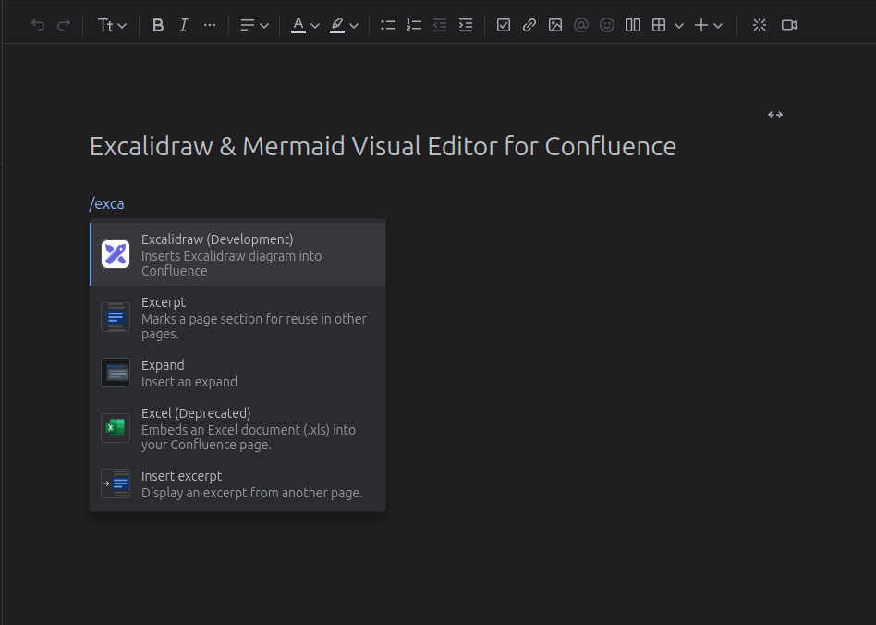Click the outdent icon
Viewport: 876px width, 625px height.
tap(440, 25)
